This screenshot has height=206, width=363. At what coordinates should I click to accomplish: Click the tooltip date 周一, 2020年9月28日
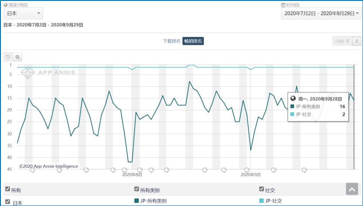[x=320, y=99]
